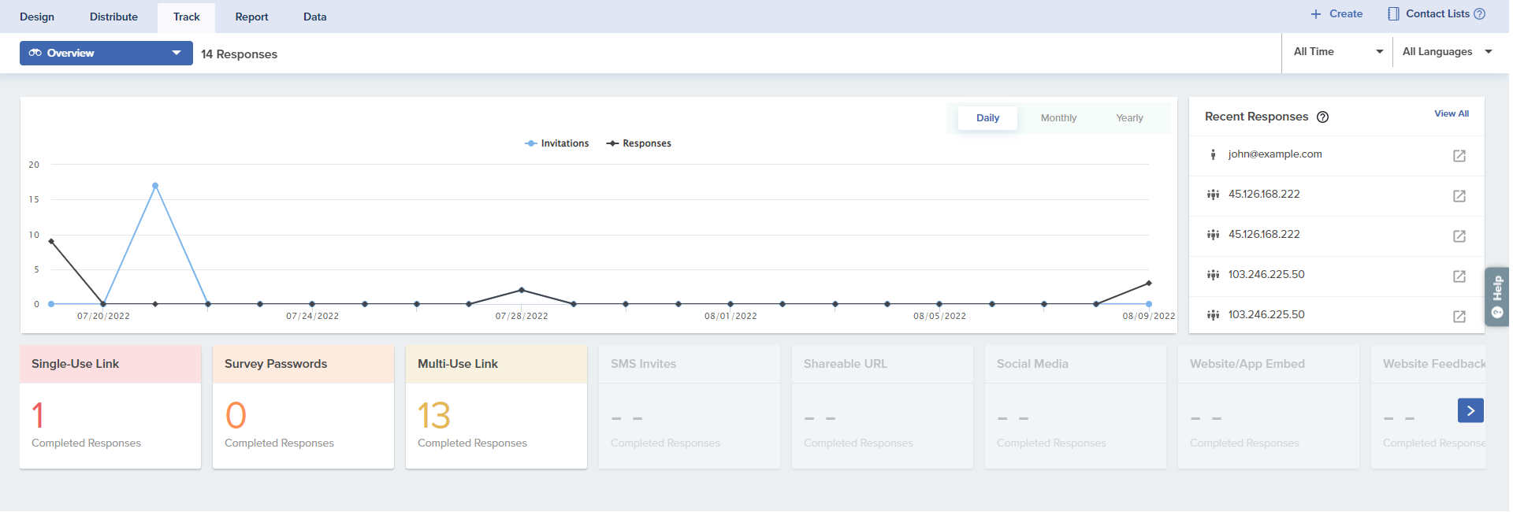Switch chart to Monthly view
Viewport: 1513px width, 512px height.
pyautogui.click(x=1058, y=118)
